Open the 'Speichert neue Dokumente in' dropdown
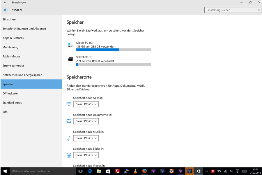The image size is (262, 175). (x=86, y=121)
